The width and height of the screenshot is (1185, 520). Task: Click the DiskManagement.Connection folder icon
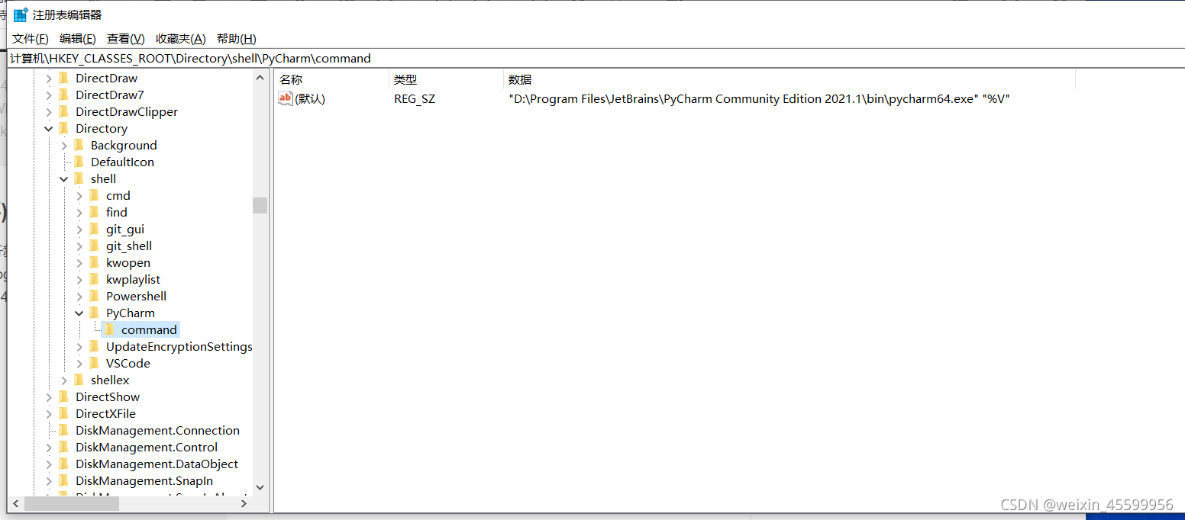[64, 430]
